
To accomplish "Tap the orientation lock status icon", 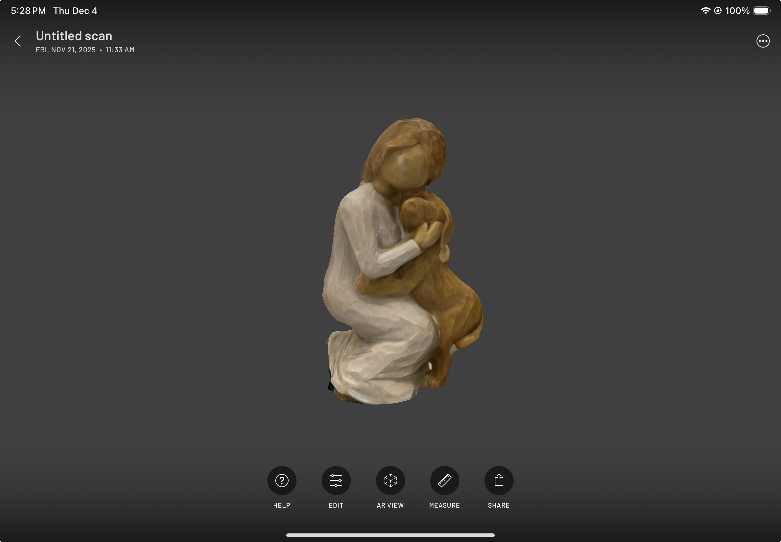I will pos(718,11).
